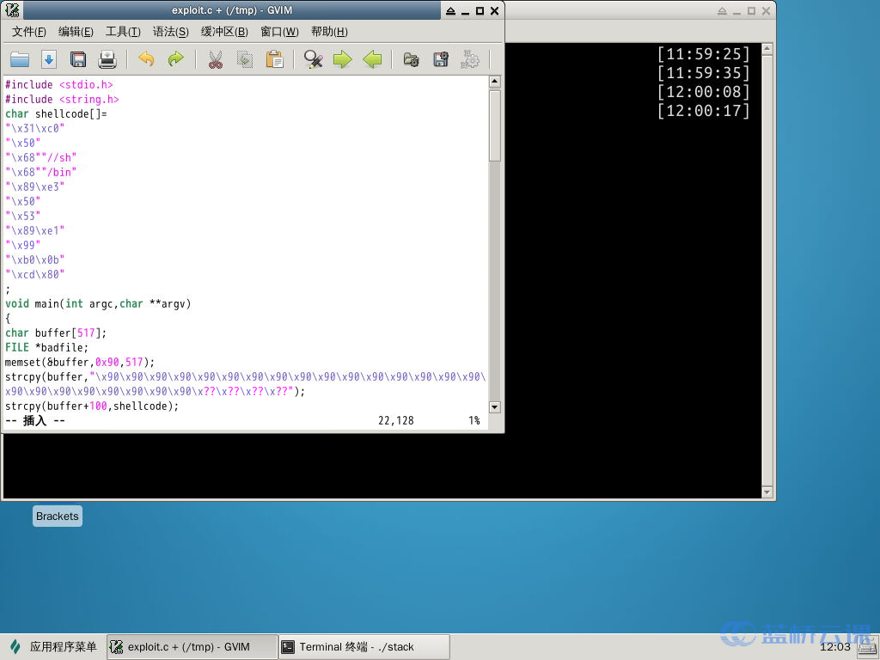The image size is (880, 660).
Task: Load session using folder-gear icon
Action: click(412, 59)
